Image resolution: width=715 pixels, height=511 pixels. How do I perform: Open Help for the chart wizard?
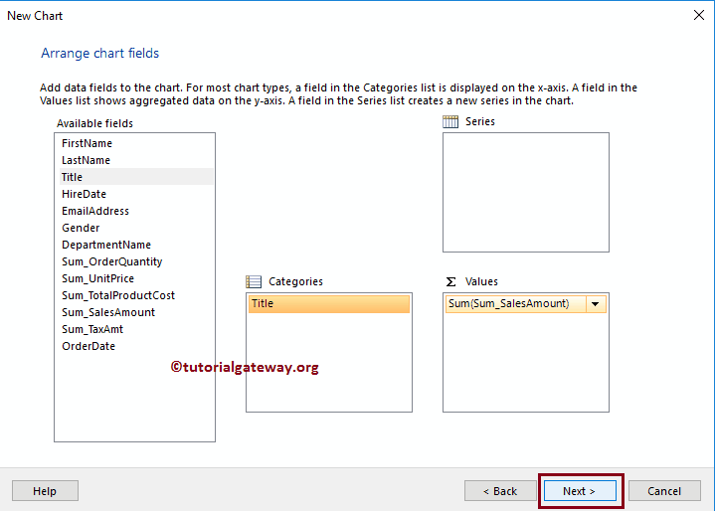click(45, 491)
